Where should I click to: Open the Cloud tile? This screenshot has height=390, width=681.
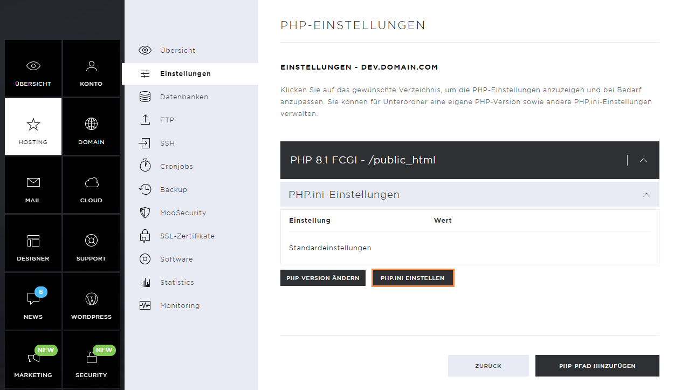point(91,185)
